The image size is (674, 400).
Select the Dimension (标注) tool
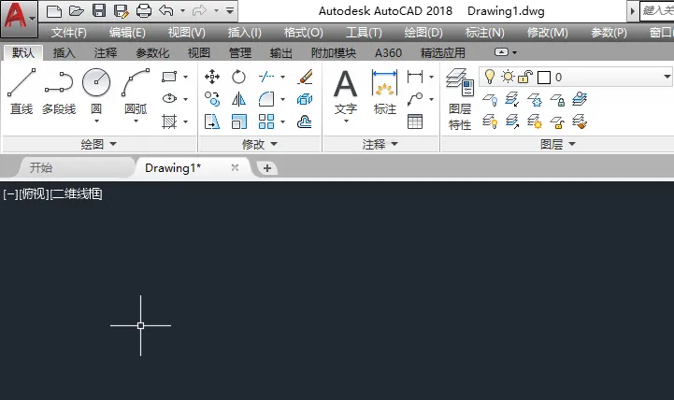tap(385, 91)
